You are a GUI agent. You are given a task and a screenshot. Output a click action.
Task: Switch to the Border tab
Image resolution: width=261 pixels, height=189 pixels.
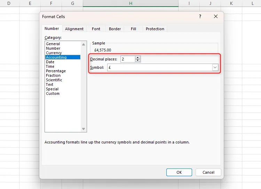pyautogui.click(x=115, y=29)
